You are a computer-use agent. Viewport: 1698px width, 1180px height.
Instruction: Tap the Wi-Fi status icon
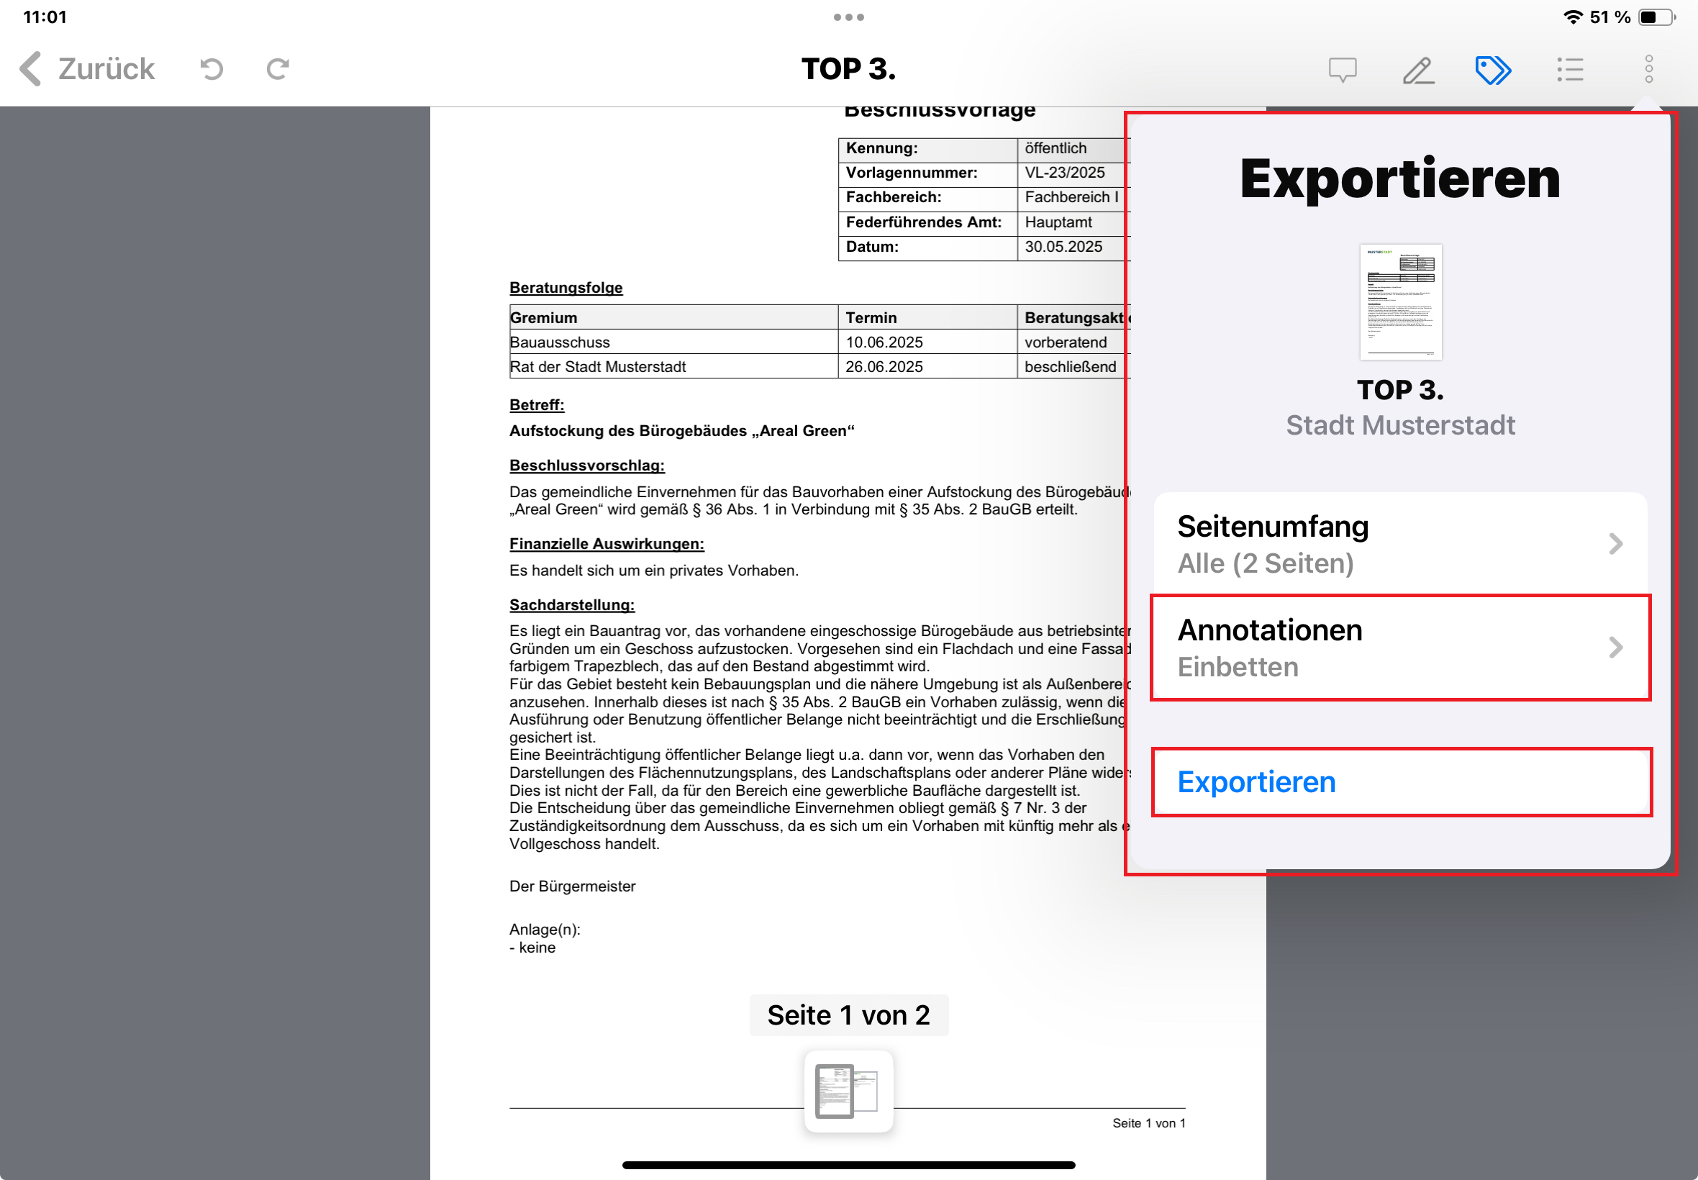(x=1571, y=16)
